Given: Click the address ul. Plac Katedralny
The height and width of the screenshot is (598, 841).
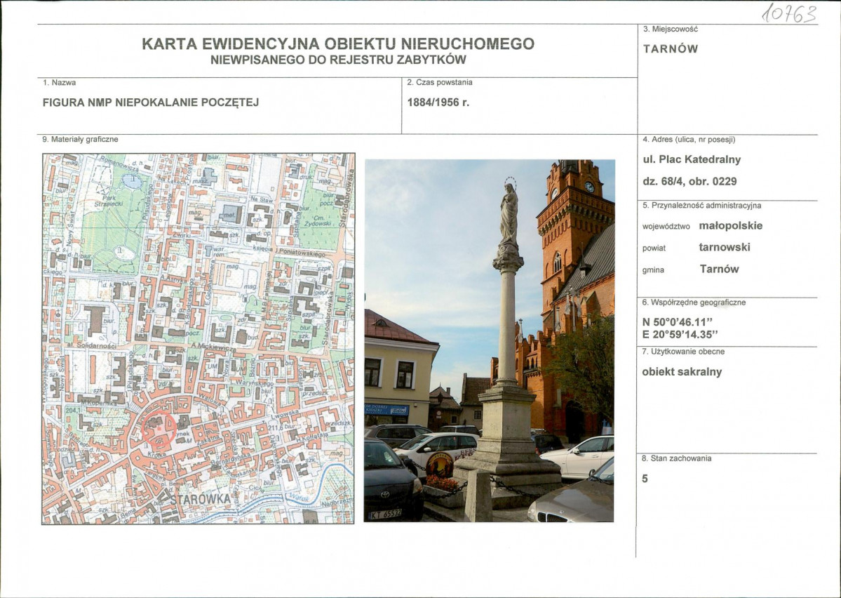Looking at the screenshot, I should [691, 159].
